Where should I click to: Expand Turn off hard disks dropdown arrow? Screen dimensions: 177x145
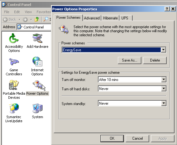coord(164,88)
